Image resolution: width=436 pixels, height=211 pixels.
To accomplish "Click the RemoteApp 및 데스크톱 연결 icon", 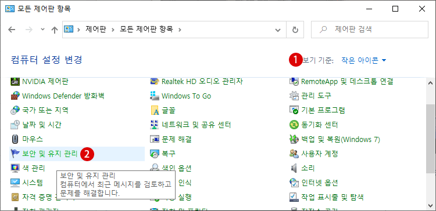I will point(294,82).
